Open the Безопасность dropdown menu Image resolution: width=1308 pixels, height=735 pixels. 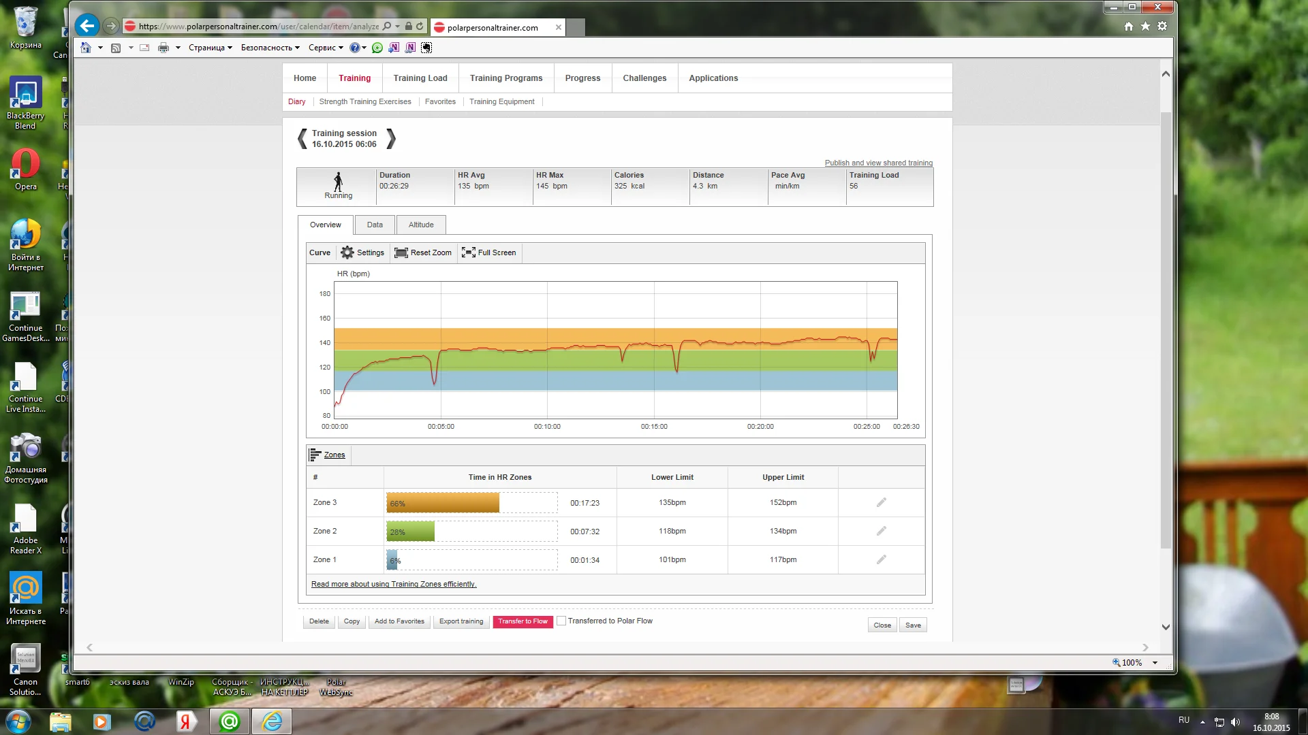270,48
